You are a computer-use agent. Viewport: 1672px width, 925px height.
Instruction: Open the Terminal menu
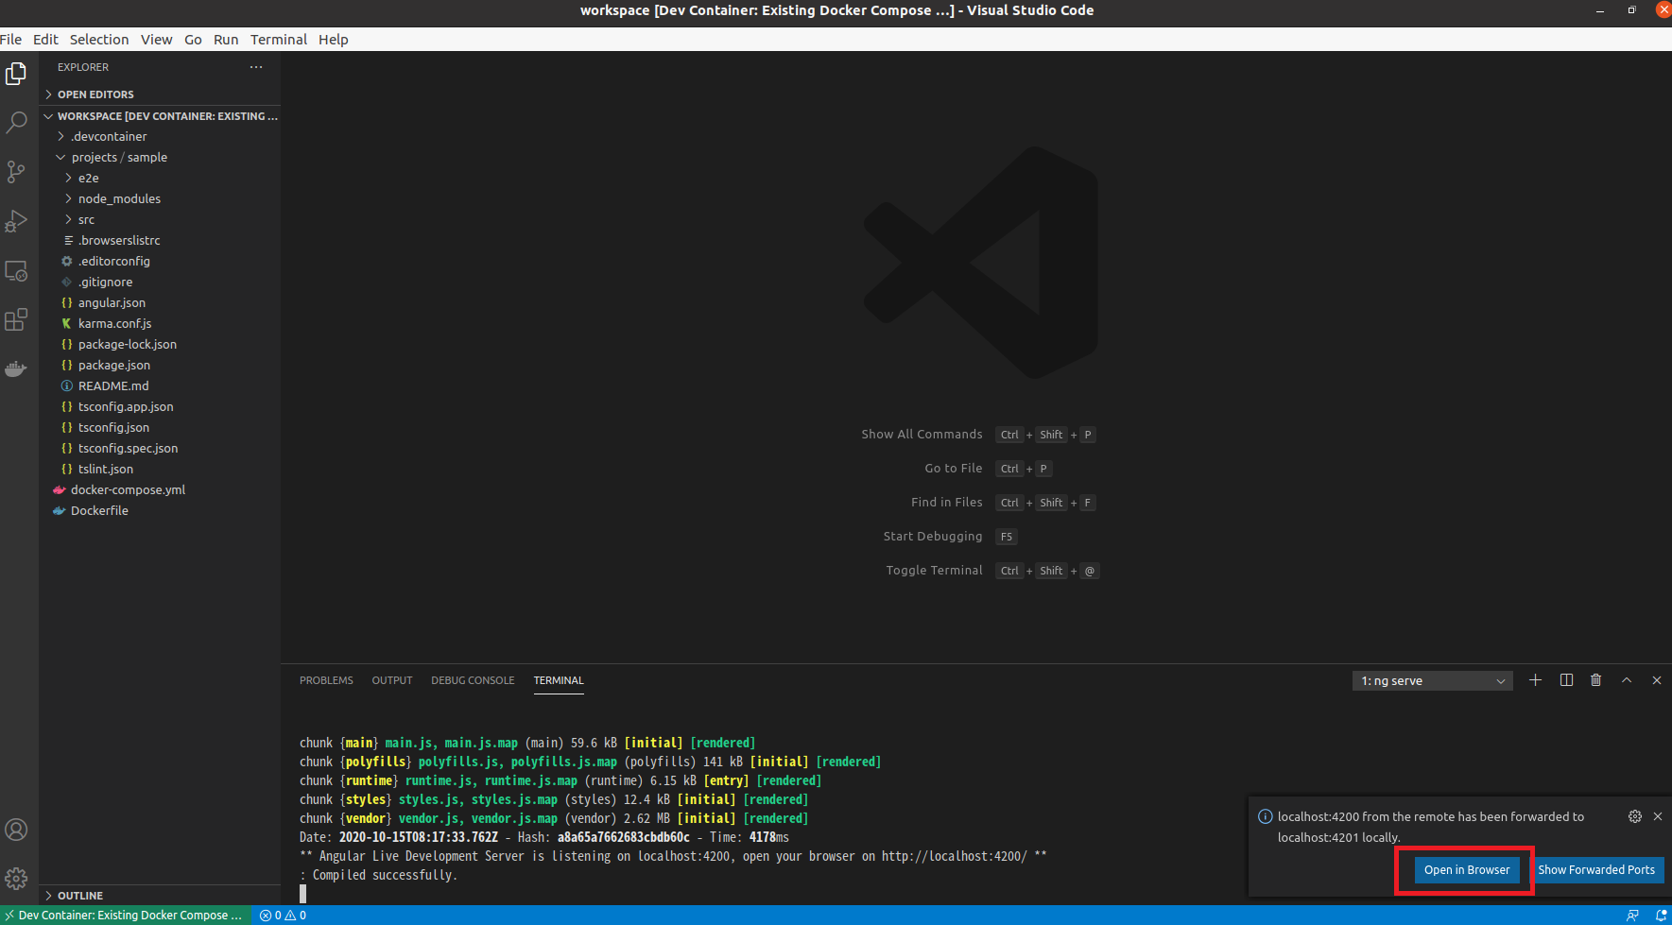279,40
